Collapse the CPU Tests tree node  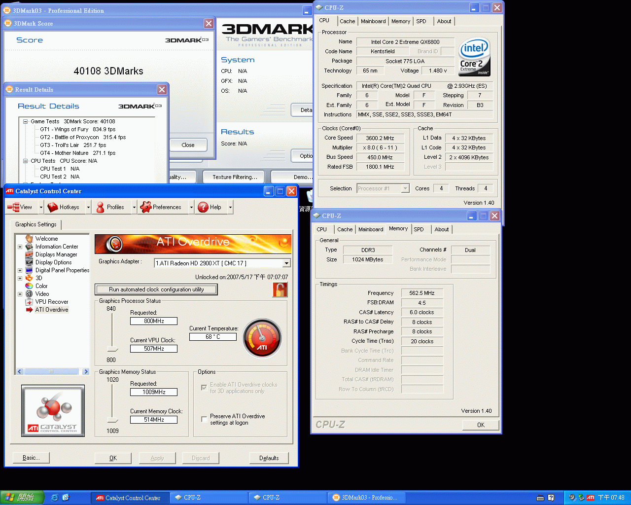coord(26,161)
